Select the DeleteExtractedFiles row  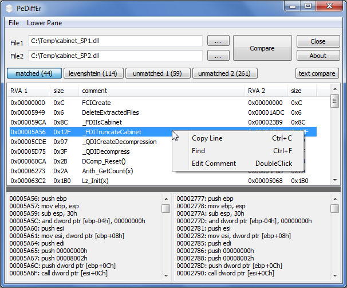tap(163, 112)
